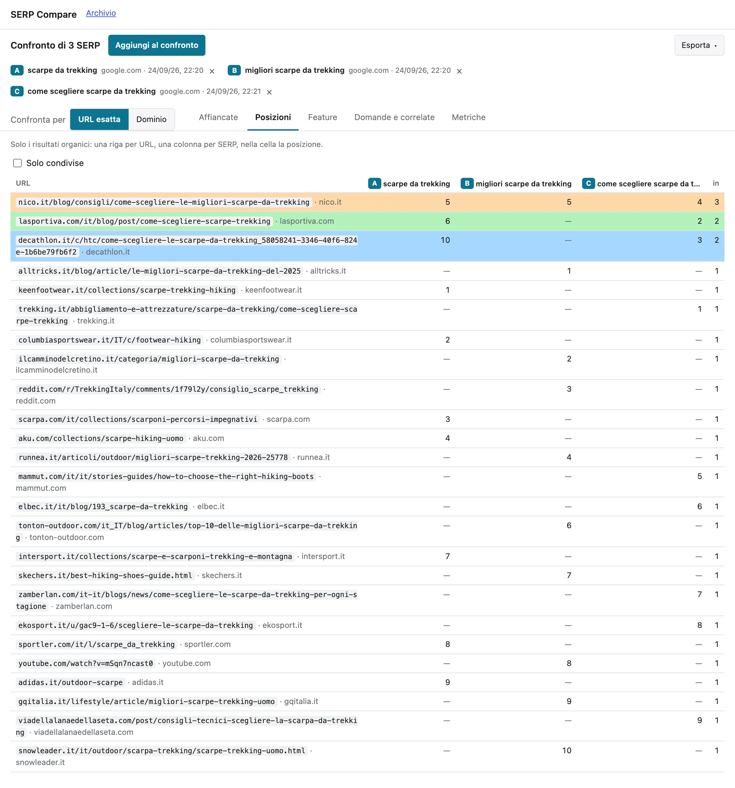The height and width of the screenshot is (788, 735).
Task: Switch comparison mode to 'Dominio'
Action: (x=152, y=119)
